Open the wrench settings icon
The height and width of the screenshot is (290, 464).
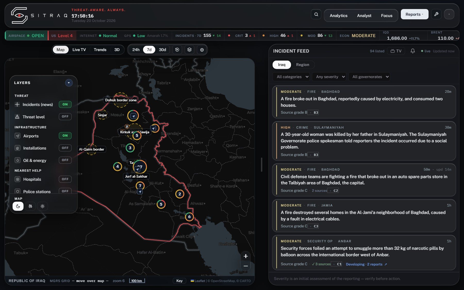436,14
